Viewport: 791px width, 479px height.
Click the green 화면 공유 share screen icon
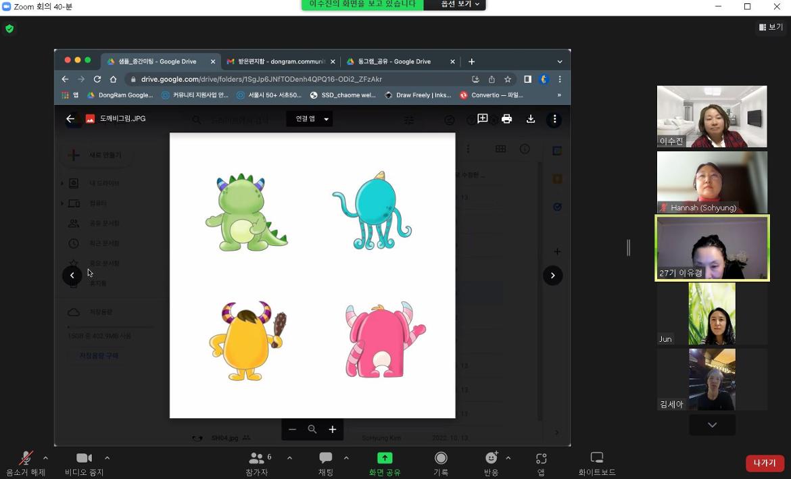[385, 458]
